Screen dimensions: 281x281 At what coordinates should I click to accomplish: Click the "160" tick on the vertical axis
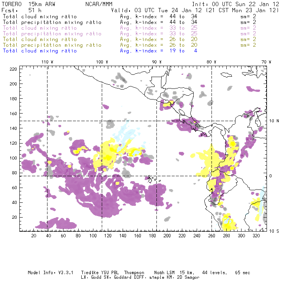tap(13, 114)
